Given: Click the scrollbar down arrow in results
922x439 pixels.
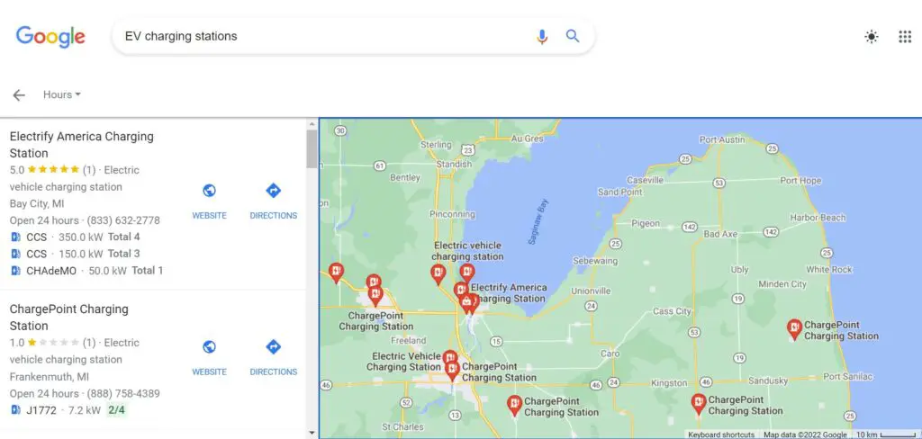Looking at the screenshot, I should point(312,433).
